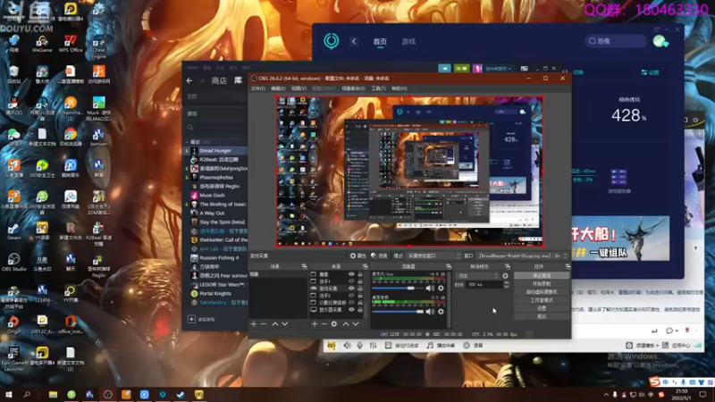Adjust transition duration stepper arrows
715x402 pixels.
(x=506, y=284)
